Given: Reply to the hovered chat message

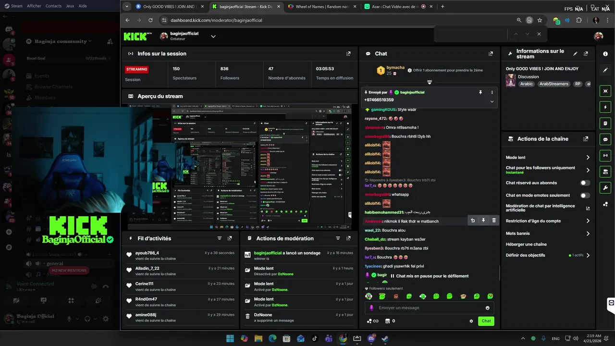Looking at the screenshot, I should point(473,221).
